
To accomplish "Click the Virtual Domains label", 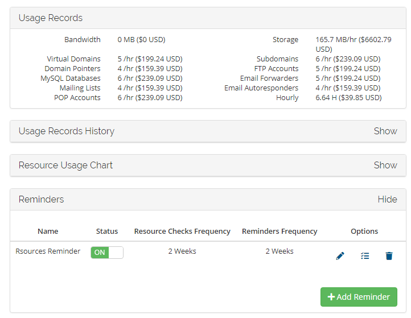I will 73,59.
